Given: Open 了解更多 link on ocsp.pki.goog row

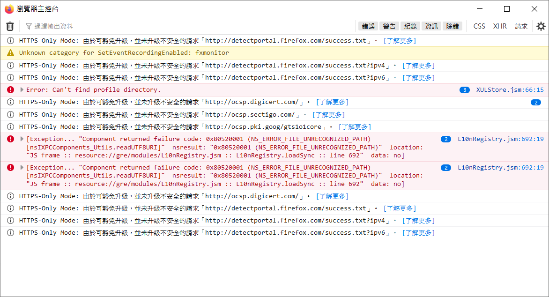Looking at the screenshot, I should coord(355,127).
